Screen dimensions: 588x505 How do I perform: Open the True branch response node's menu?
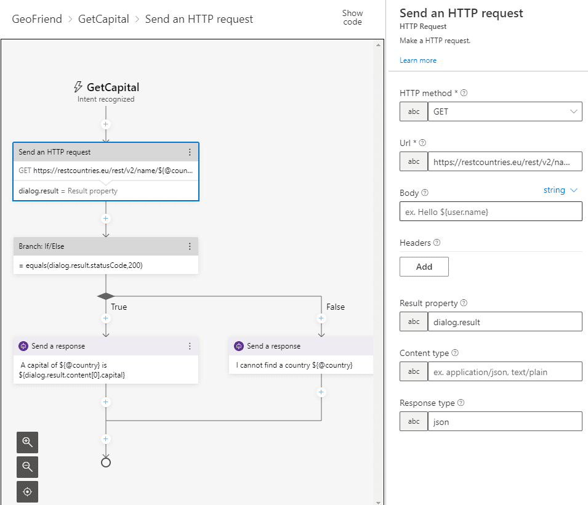click(190, 346)
